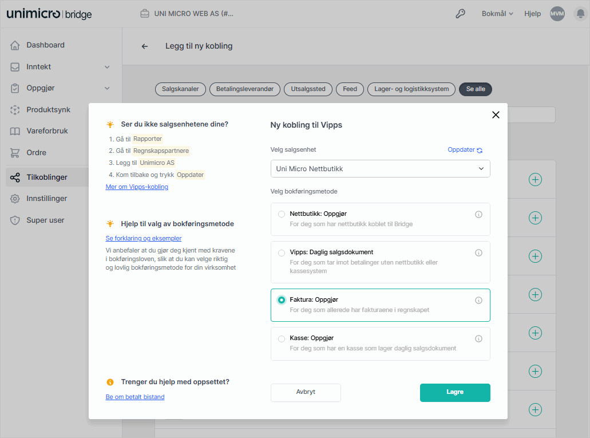Show info for Faktura: Oppgjør
The width and height of the screenshot is (590, 438).
(478, 301)
